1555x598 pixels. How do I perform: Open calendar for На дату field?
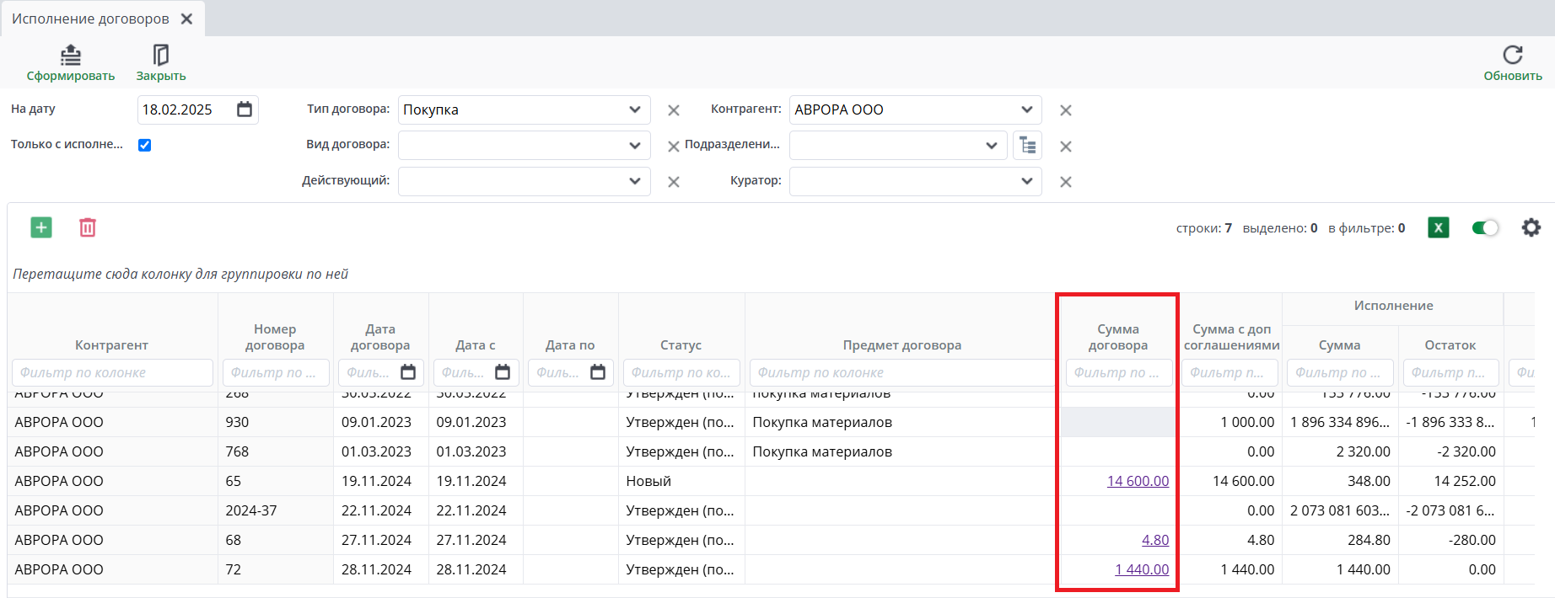click(245, 109)
